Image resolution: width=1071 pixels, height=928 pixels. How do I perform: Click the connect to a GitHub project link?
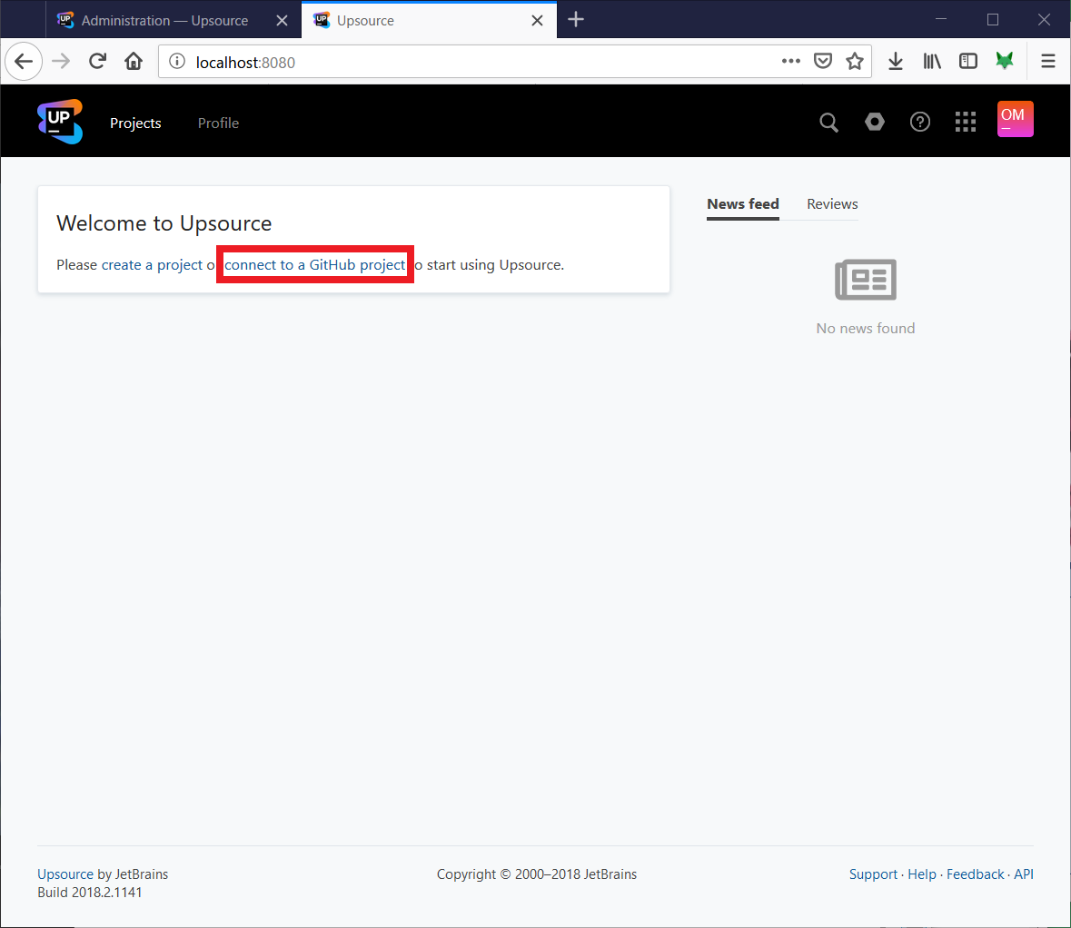coord(314,264)
